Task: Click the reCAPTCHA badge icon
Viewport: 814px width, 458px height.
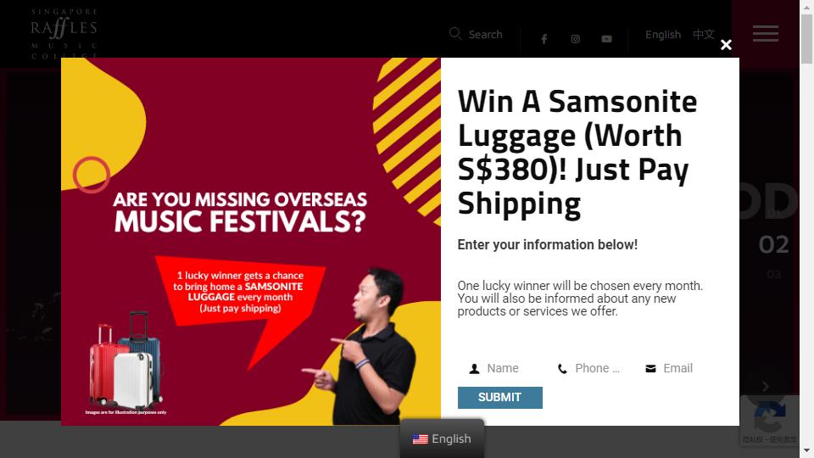Action: [x=769, y=417]
